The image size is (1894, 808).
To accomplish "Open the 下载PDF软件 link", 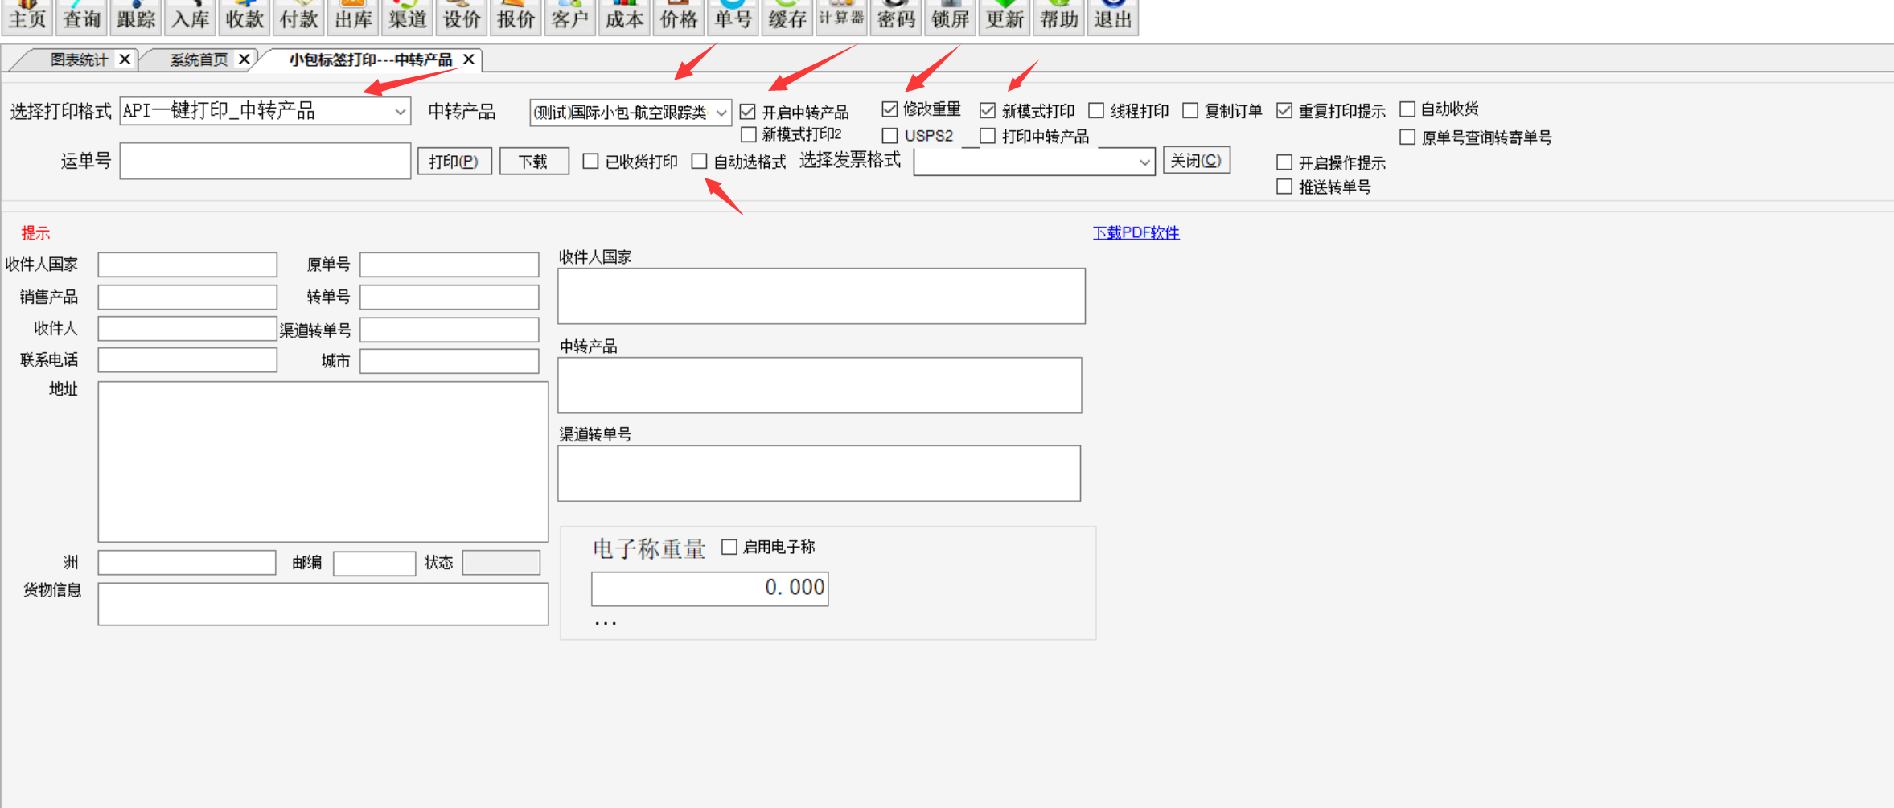I will (x=1136, y=232).
